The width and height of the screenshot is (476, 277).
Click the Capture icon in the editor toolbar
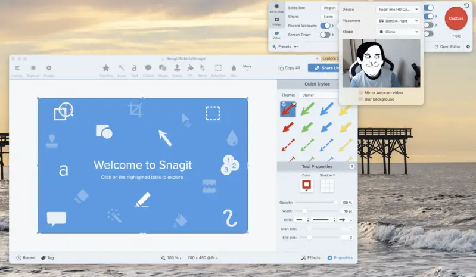[33, 70]
